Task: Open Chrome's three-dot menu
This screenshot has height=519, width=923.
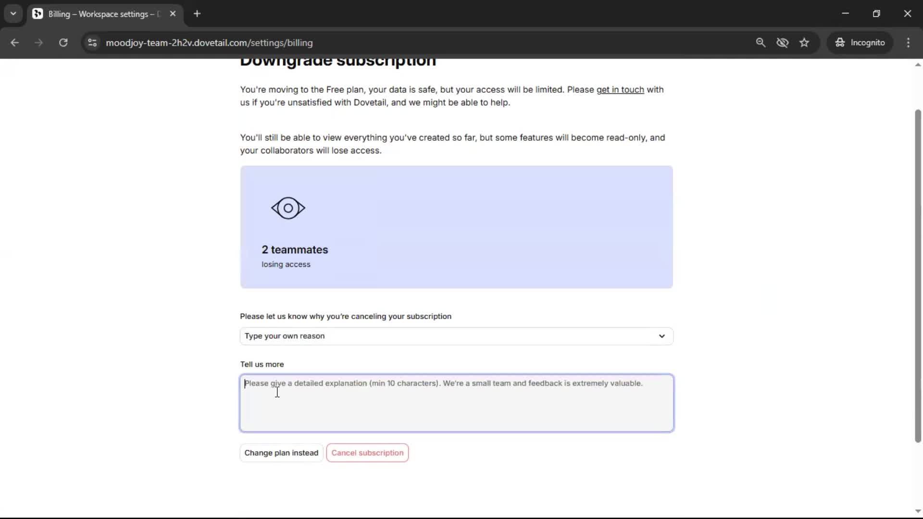Action: [908, 43]
